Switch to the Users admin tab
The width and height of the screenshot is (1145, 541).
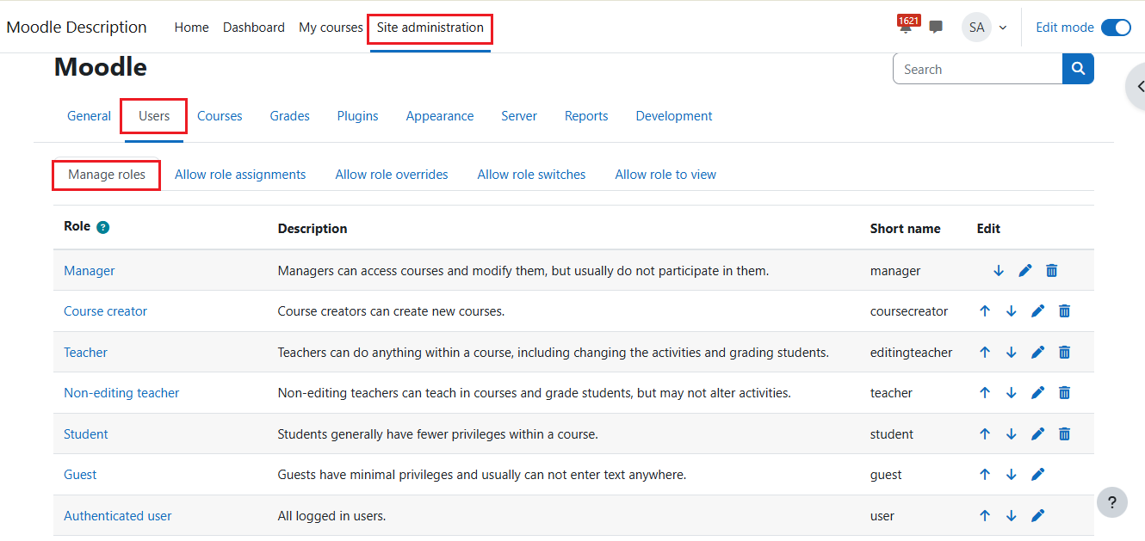pos(154,116)
